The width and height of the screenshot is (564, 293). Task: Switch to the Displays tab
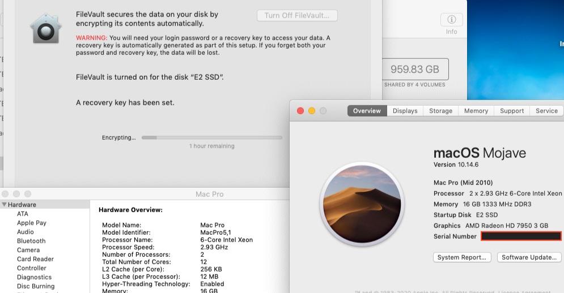tap(405, 111)
